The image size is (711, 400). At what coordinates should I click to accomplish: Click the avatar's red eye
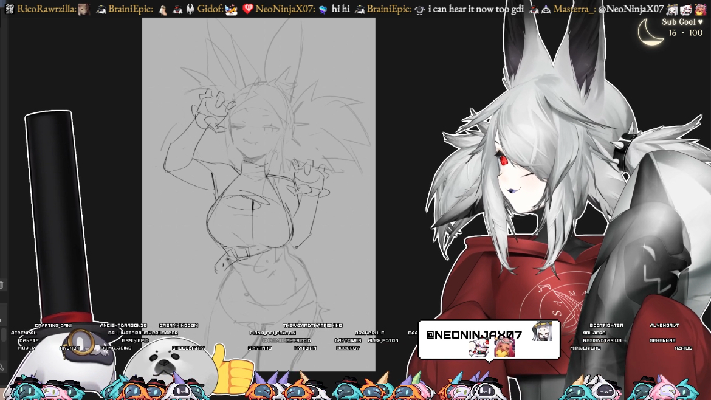[503, 159]
